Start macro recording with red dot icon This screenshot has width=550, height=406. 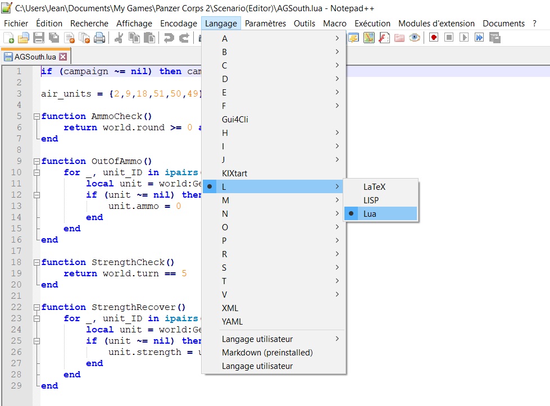tap(434, 38)
